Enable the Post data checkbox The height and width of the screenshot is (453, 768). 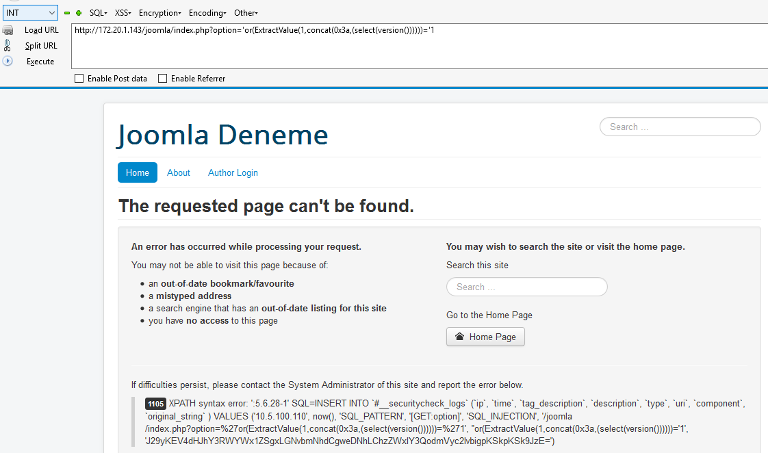click(79, 79)
